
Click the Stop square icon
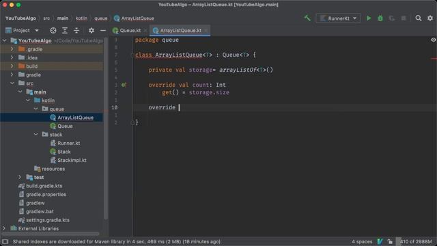(404, 18)
